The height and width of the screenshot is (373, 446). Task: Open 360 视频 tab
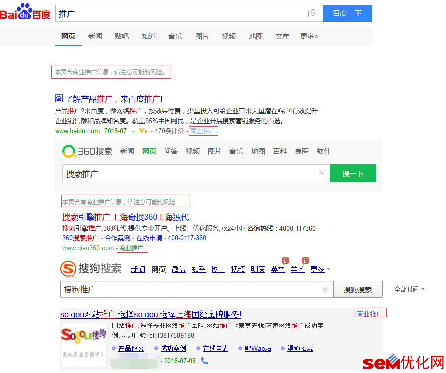193,151
